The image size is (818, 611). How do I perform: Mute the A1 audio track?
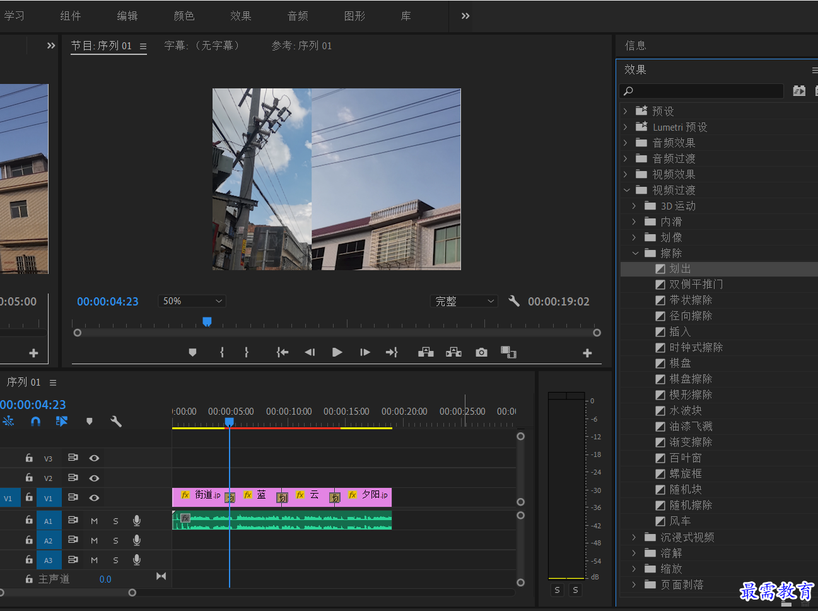(94, 521)
